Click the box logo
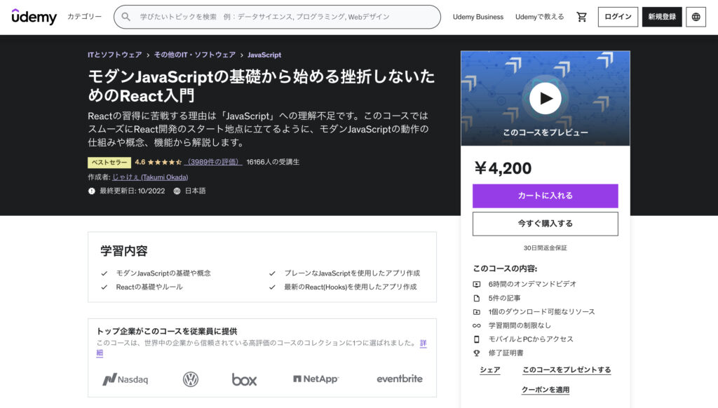 pyautogui.click(x=244, y=379)
